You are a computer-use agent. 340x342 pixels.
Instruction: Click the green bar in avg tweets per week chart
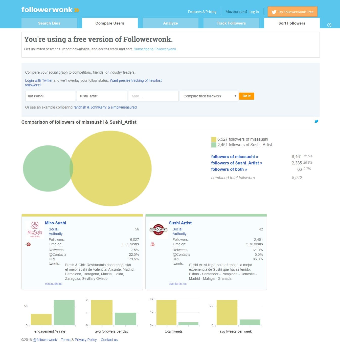(250, 322)
